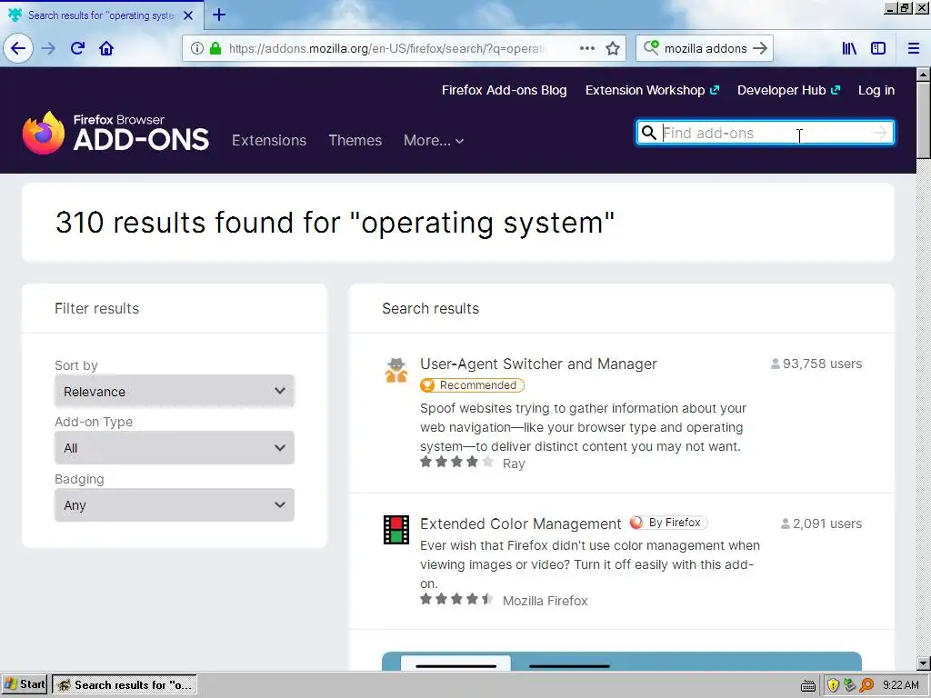Click the on-screen keyboard tray icon
The height and width of the screenshot is (698, 931).
[808, 685]
